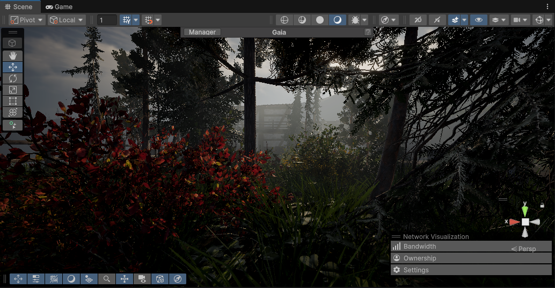Click the tools panel drag handle
This screenshot has width=555, height=288.
(x=13, y=32)
